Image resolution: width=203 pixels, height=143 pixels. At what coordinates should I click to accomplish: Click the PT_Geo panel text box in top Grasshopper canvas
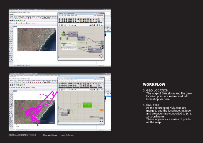69,49
